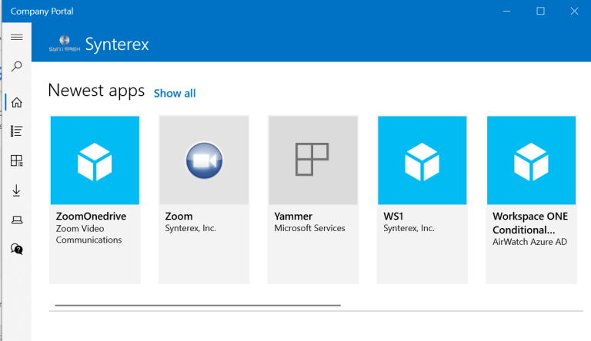Go to Home in the sidebar
The image size is (591, 341).
(x=16, y=102)
